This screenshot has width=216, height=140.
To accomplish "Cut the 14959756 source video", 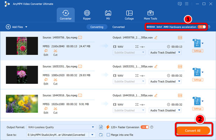I will (x=55, y=53).
